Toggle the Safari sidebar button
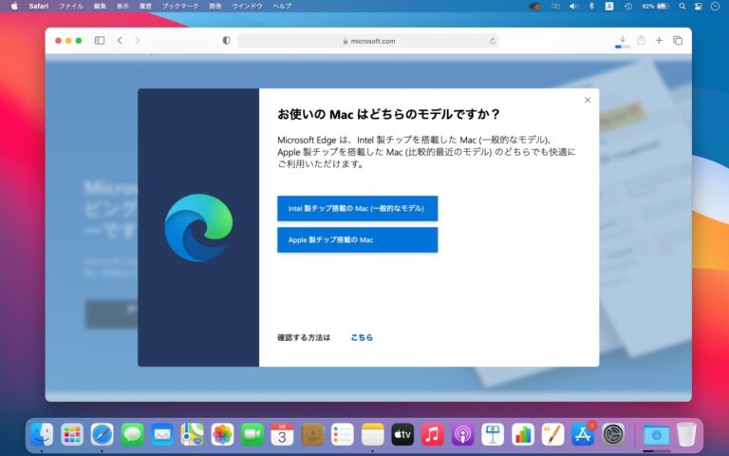 click(x=100, y=41)
